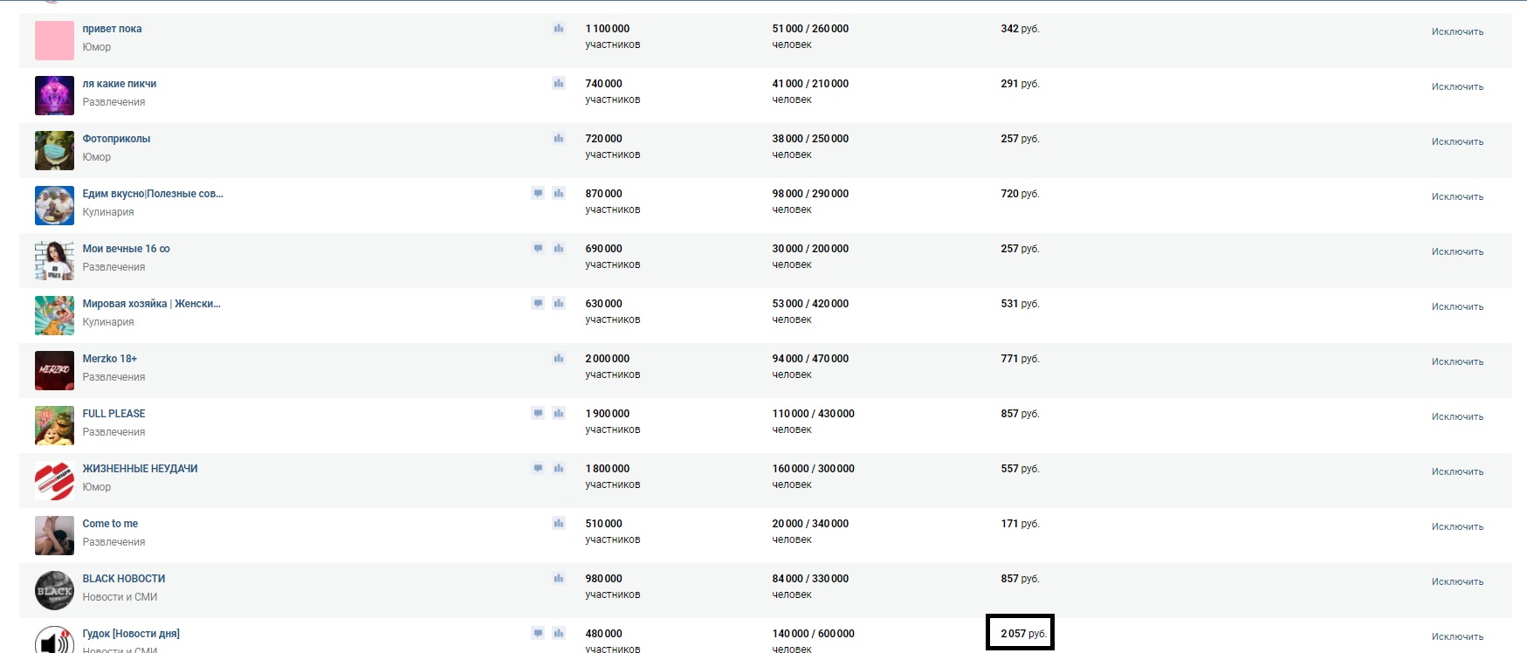
Task: Open the ля какие пикчи community
Action: (x=120, y=84)
